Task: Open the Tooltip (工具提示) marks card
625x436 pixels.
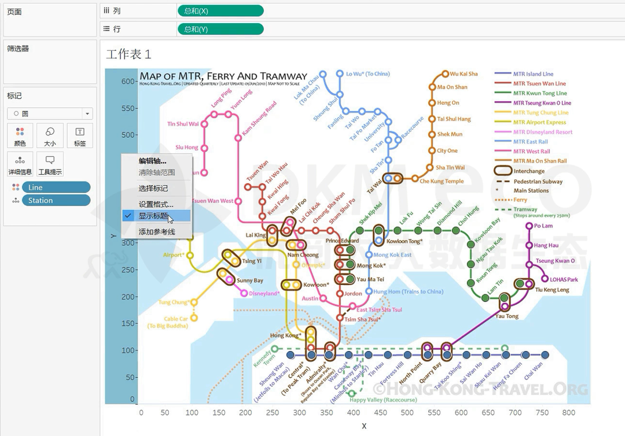Action: click(x=50, y=164)
